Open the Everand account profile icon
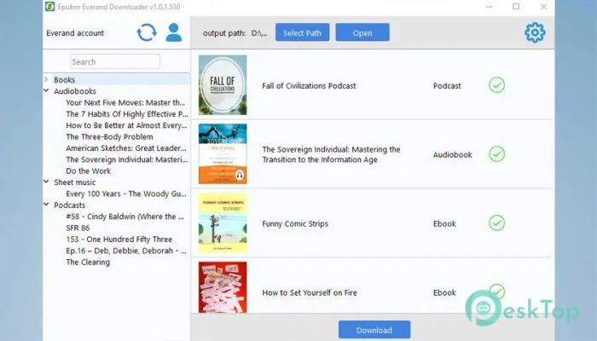 174,32
